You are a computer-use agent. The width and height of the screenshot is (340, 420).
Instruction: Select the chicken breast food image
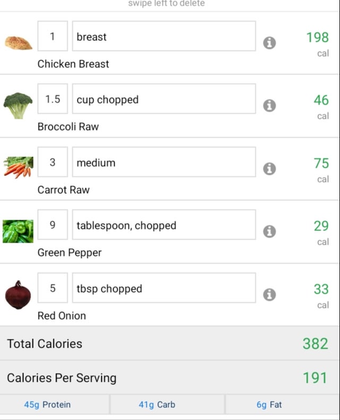(19, 43)
